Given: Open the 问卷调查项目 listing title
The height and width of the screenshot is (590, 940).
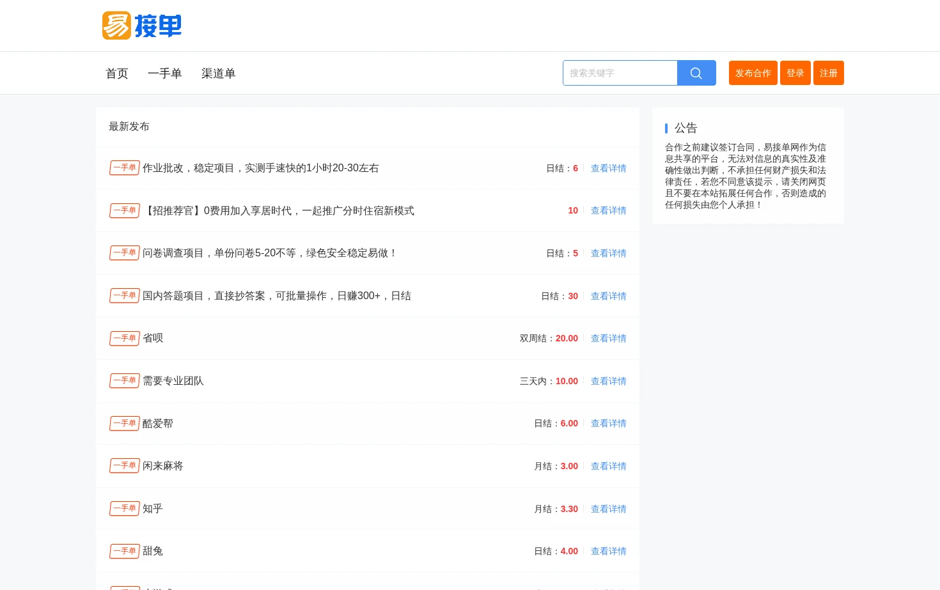Looking at the screenshot, I should click(x=269, y=253).
